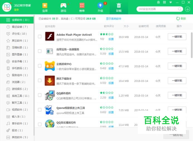Click the 登录 login link

point(16,10)
